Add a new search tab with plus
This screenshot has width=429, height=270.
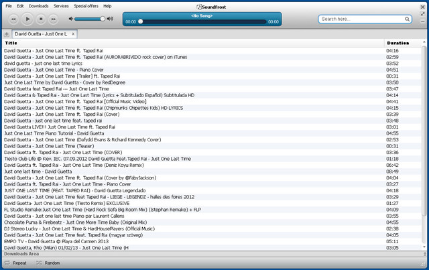pos(7,34)
